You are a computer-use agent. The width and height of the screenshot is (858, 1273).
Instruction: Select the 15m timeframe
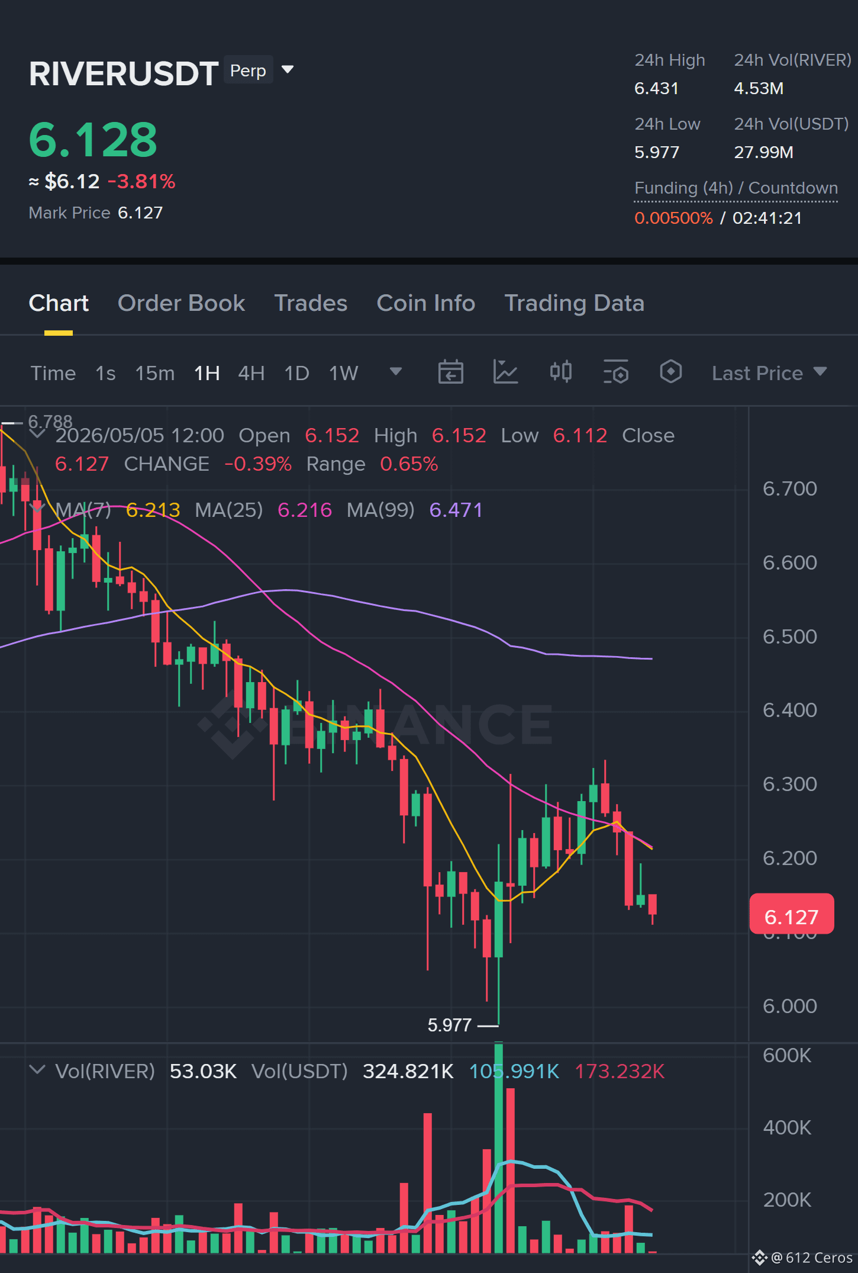point(154,373)
